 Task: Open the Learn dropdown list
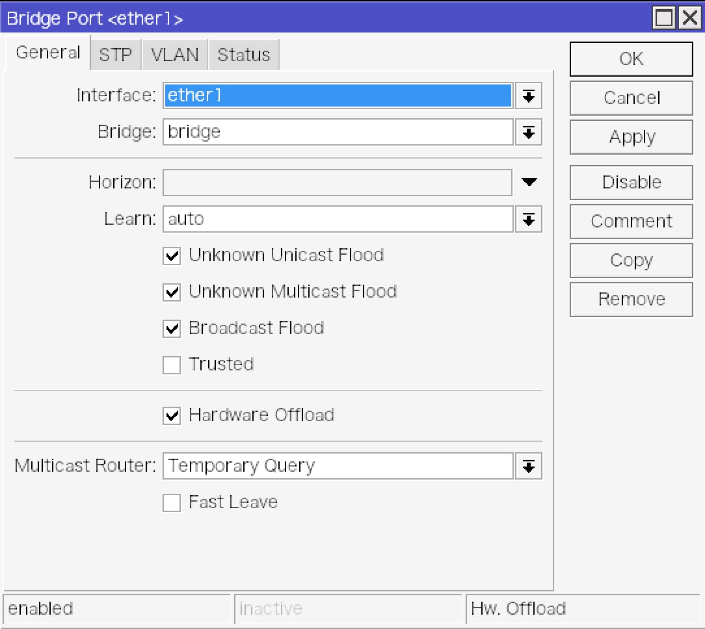click(x=529, y=220)
